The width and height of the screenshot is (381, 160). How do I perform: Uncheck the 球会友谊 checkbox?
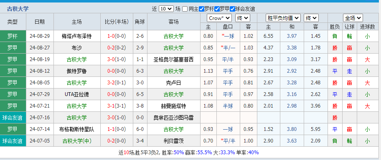point(232,9)
